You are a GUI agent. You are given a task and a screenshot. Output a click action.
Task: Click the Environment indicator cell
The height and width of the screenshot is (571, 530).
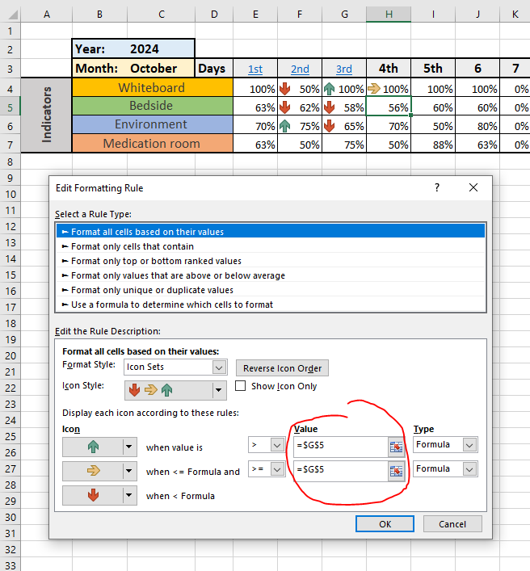pos(152,124)
